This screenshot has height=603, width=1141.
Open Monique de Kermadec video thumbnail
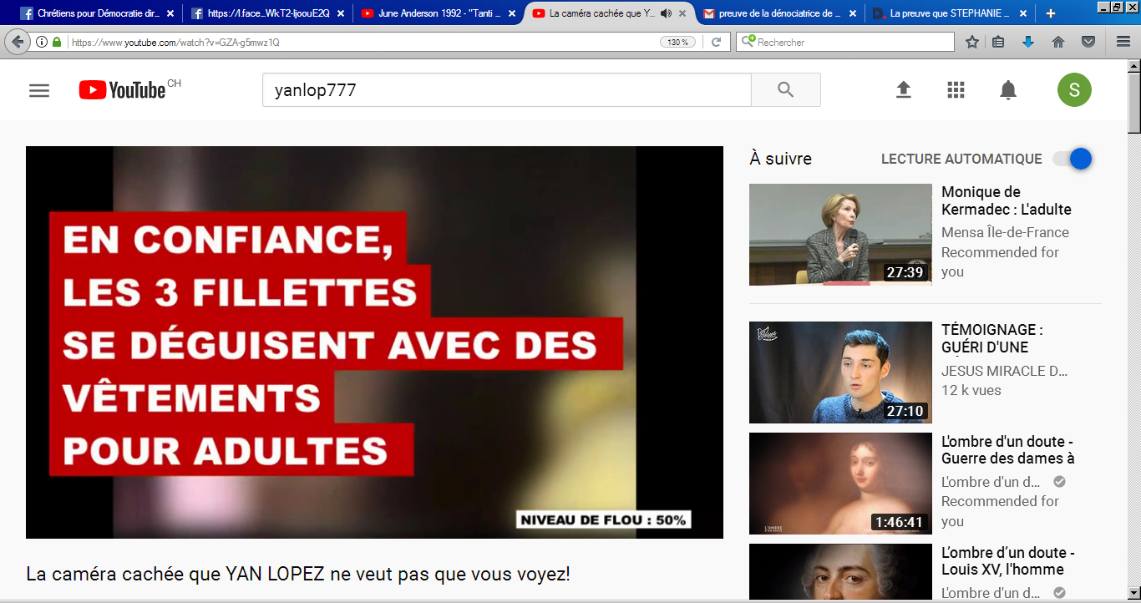(840, 235)
